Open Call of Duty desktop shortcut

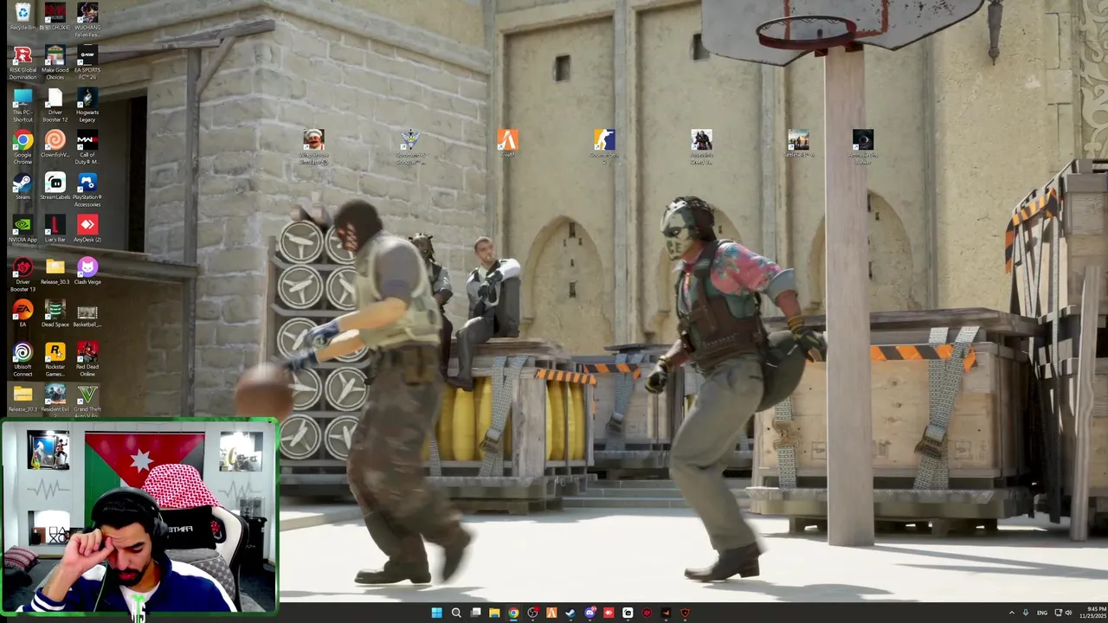(x=87, y=148)
